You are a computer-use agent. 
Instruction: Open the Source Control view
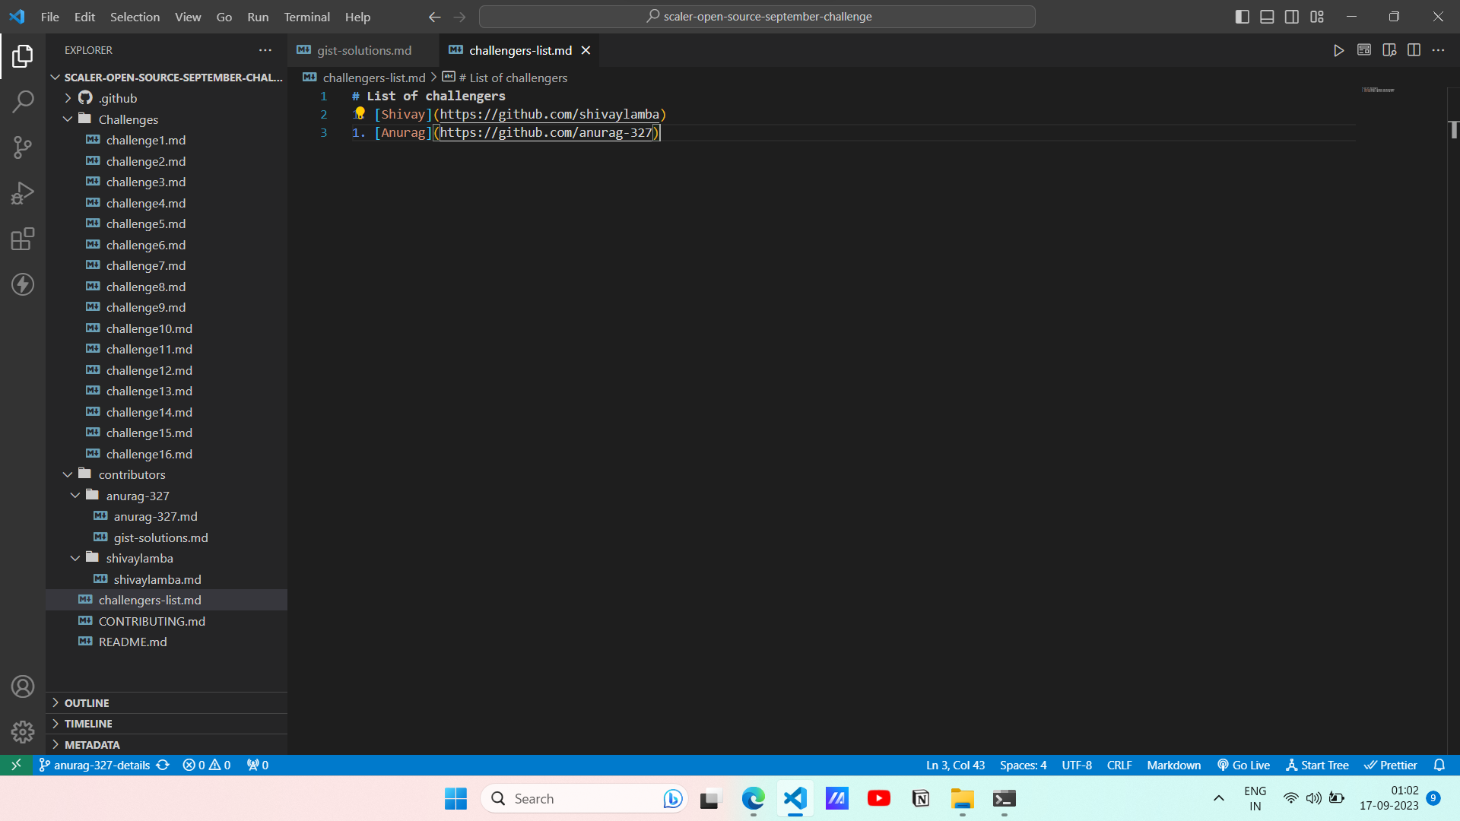tap(22, 147)
